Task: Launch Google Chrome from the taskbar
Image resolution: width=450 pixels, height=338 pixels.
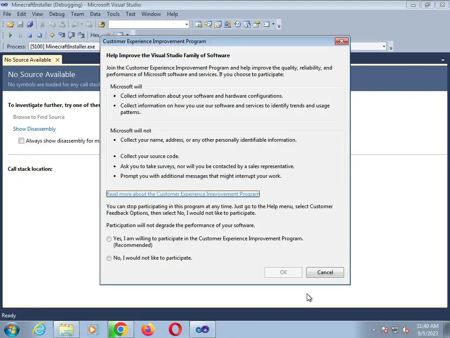Action: (x=120, y=329)
